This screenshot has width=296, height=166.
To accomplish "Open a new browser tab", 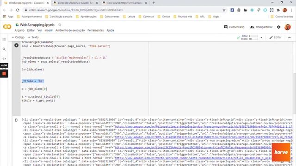I will (154, 3).
